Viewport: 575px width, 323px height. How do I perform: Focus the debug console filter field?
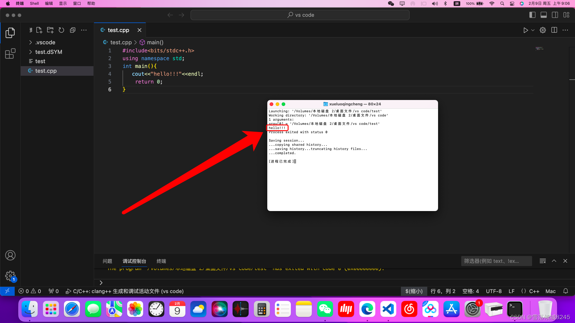(496, 261)
